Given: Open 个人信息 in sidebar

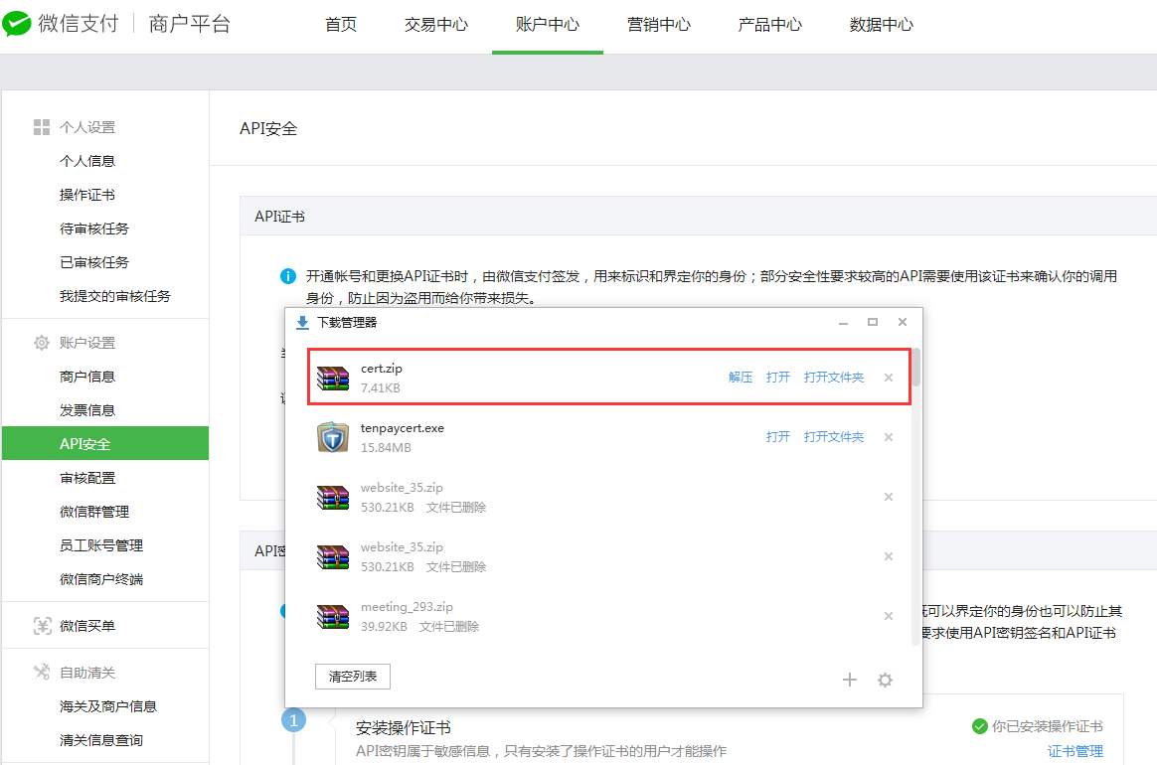Looking at the screenshot, I should 87,161.
